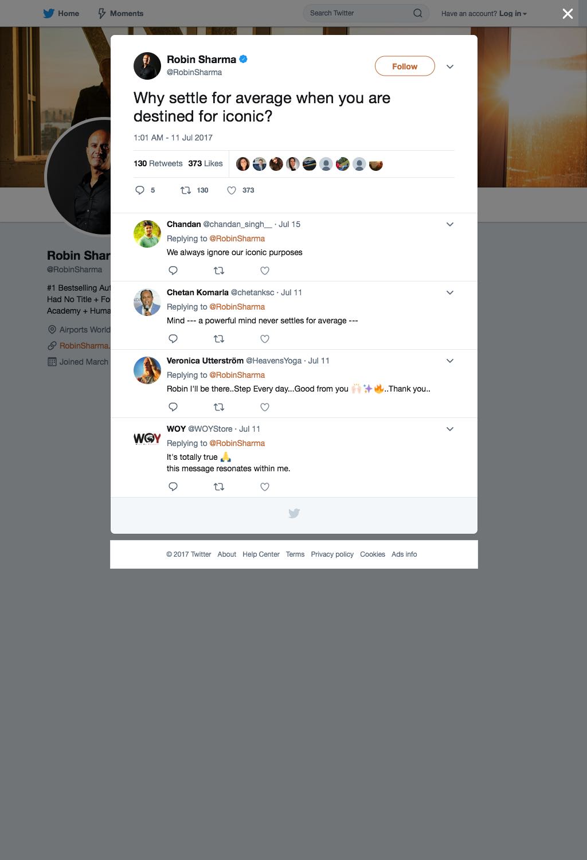
Task: Open the Privacy policy link
Action: pos(332,554)
